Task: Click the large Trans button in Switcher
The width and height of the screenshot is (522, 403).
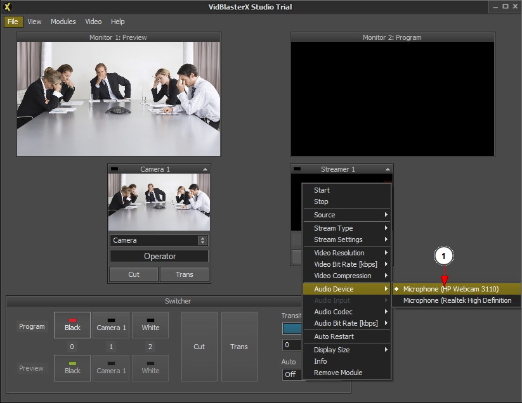Action: [x=239, y=347]
